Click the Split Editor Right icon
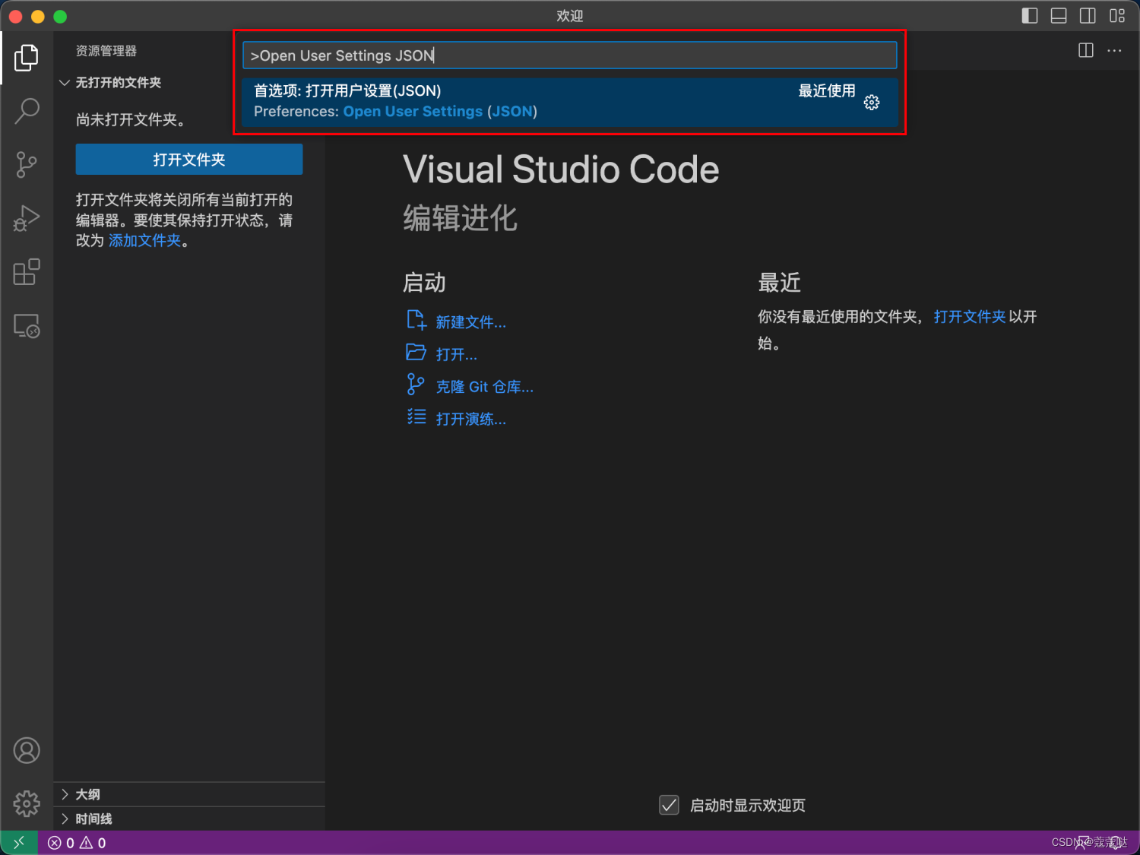Viewport: 1140px width, 855px height. click(1086, 50)
